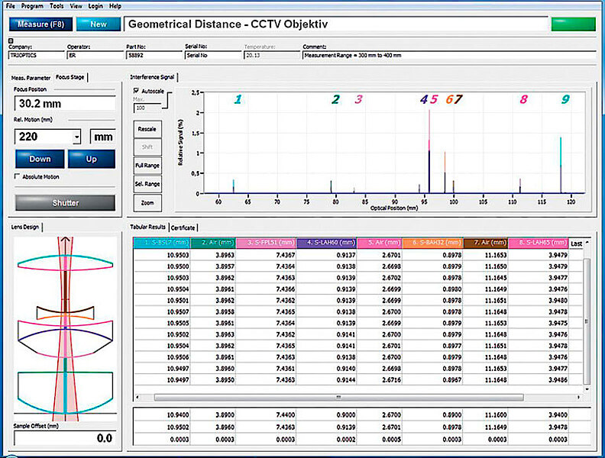Move the focus stage Down
Image resolution: width=605 pixels, height=458 pixels.
[40, 159]
